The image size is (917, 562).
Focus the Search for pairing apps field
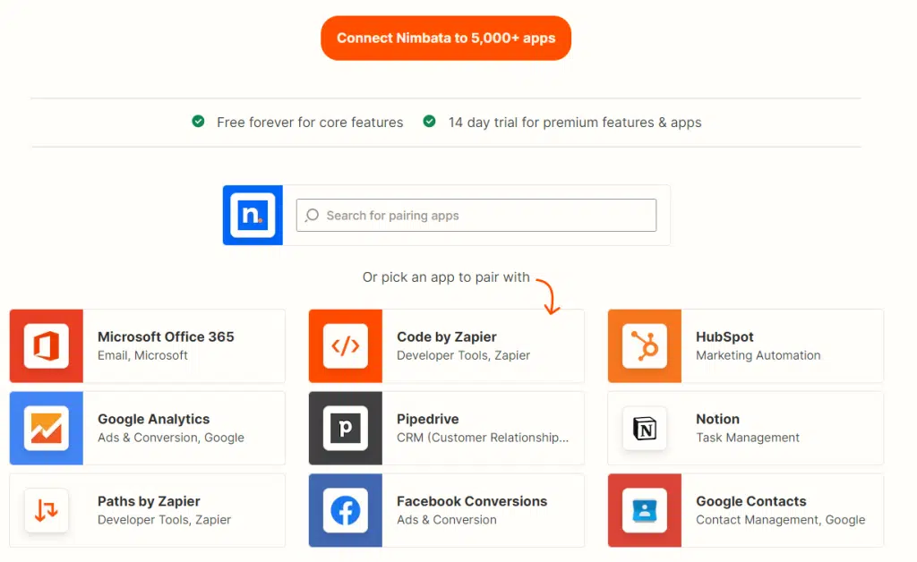(x=476, y=215)
